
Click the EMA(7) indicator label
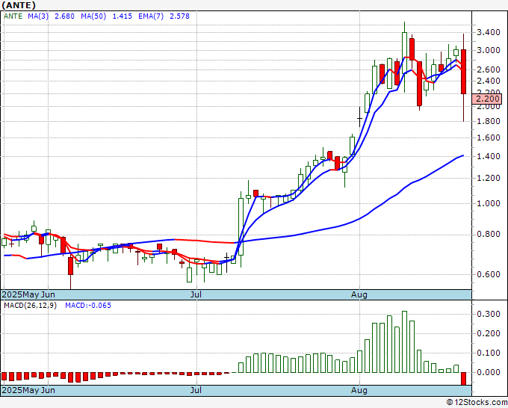point(151,16)
